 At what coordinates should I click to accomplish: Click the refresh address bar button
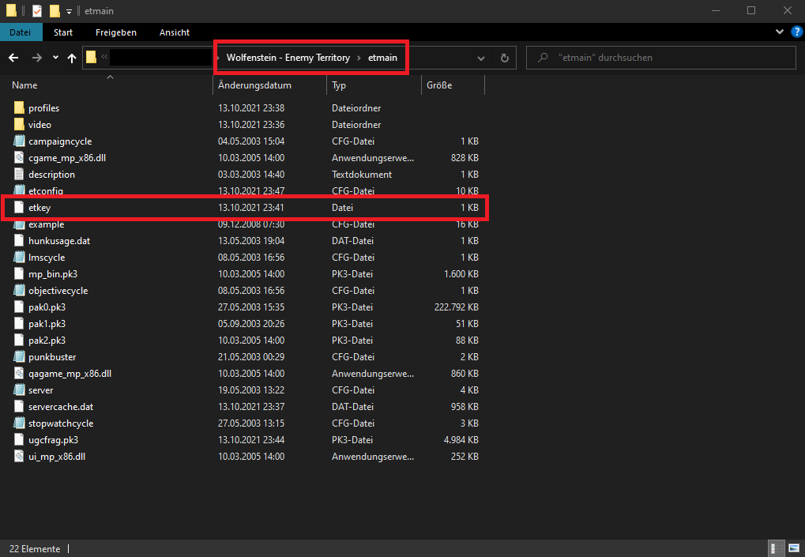click(505, 58)
